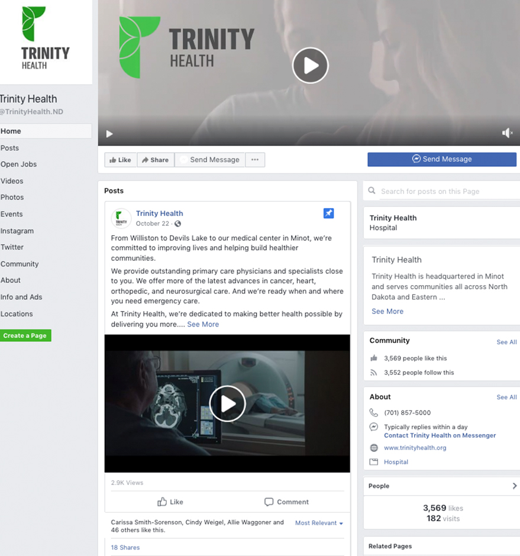View the Events section
Viewport: 520px width, 556px height.
[x=11, y=214]
